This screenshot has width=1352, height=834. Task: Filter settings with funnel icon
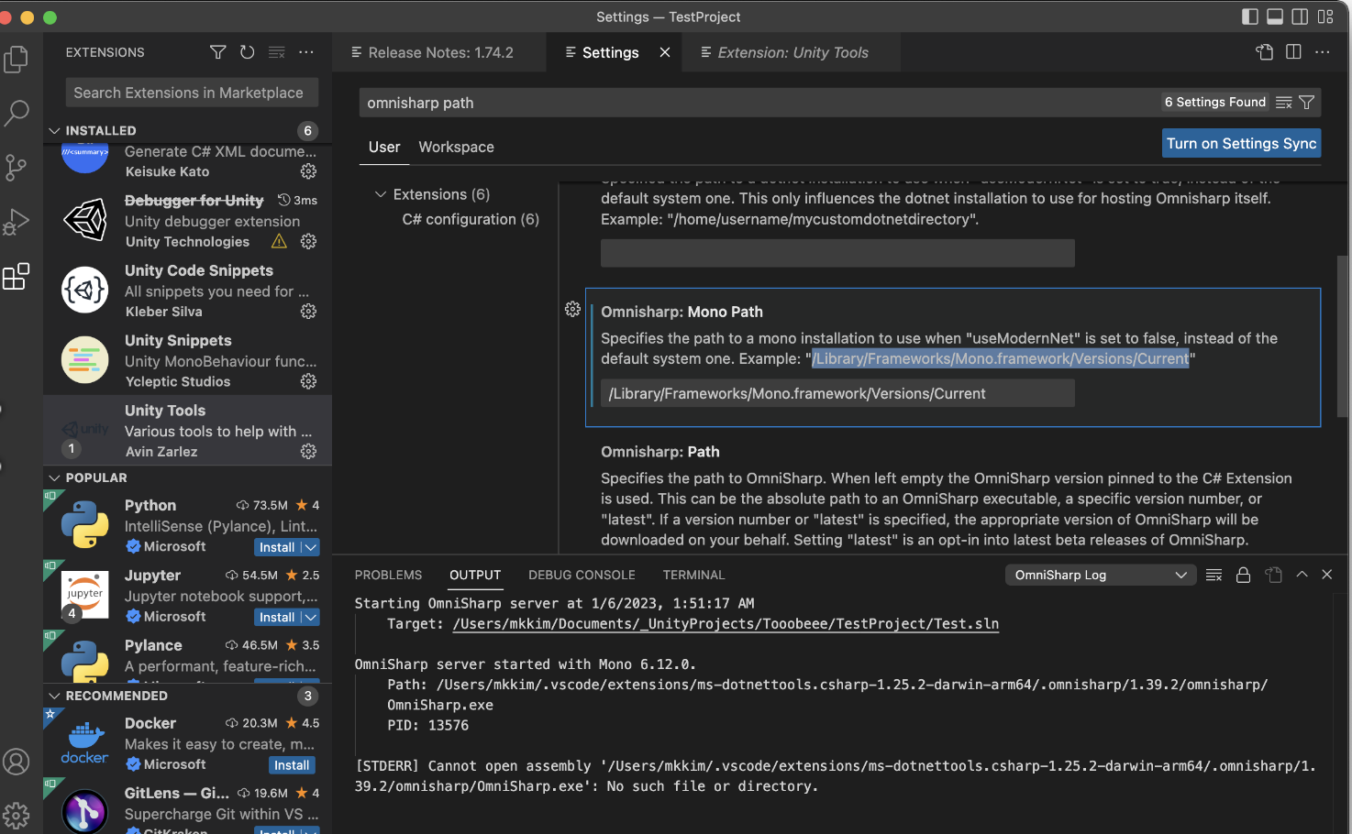(1306, 103)
